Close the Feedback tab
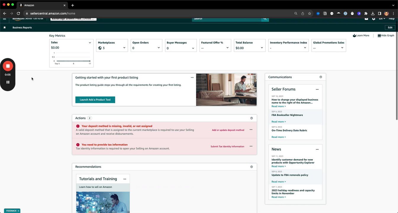 18,211
